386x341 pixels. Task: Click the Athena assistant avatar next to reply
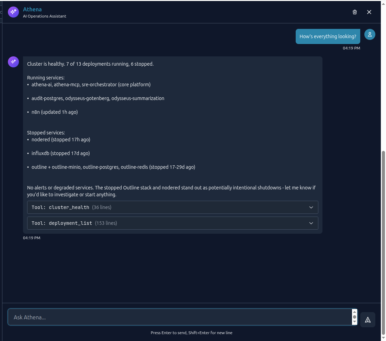pyautogui.click(x=13, y=62)
